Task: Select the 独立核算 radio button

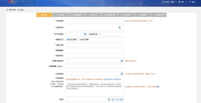Action: [68, 40]
